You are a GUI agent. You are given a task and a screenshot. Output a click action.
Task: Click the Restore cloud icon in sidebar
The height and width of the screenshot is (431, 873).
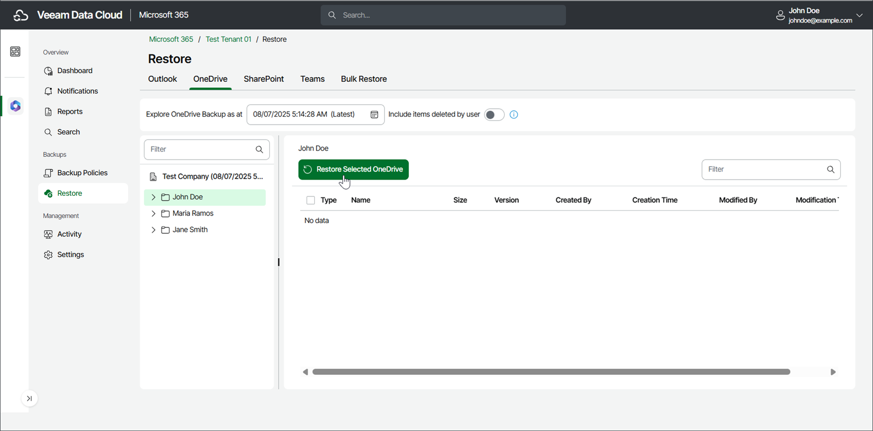pos(48,193)
